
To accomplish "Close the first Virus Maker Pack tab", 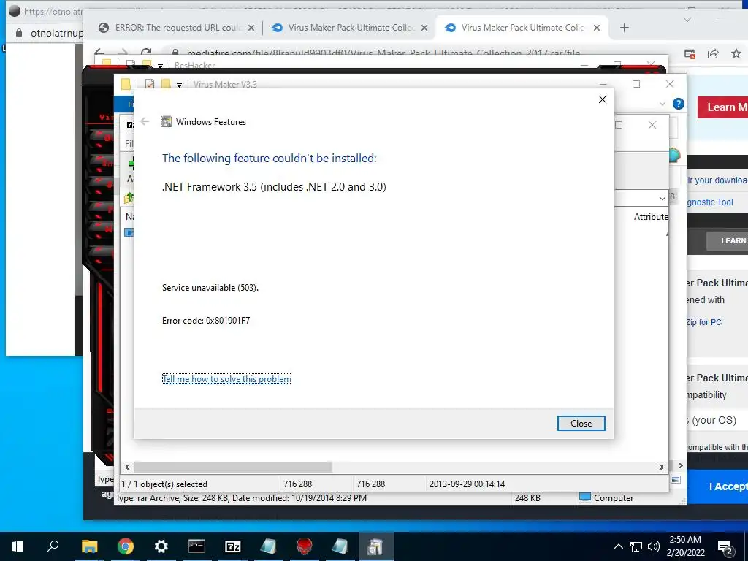I will pyautogui.click(x=424, y=28).
